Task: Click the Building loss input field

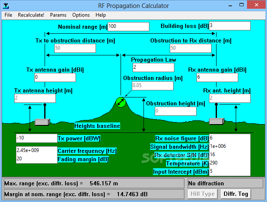Action: click(230, 26)
